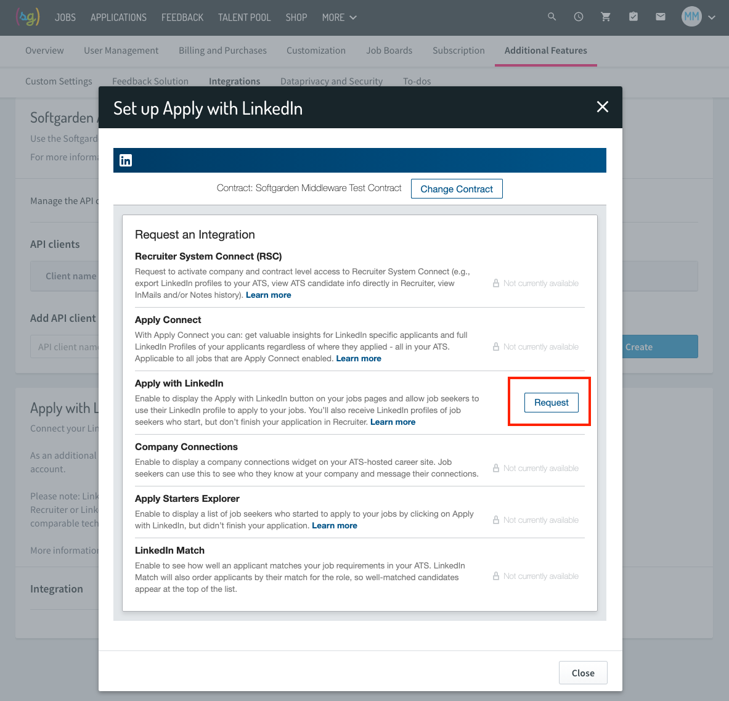Open Learn more for Apply Connect
The image size is (729, 701).
coord(359,359)
